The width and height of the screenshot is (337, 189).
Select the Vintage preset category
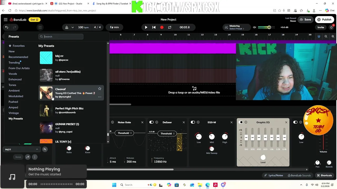14,113
